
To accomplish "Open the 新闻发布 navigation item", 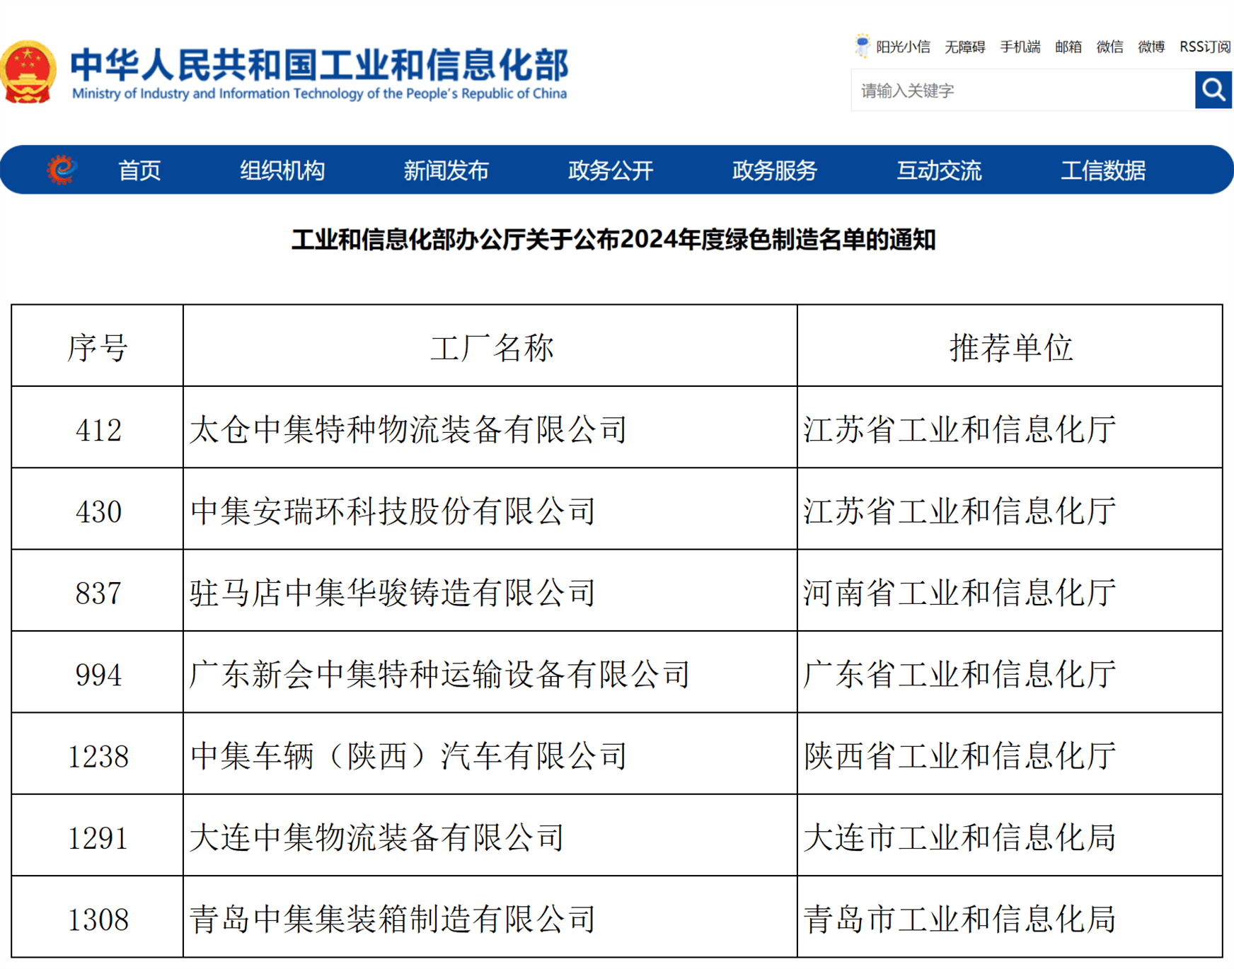I will tap(446, 170).
